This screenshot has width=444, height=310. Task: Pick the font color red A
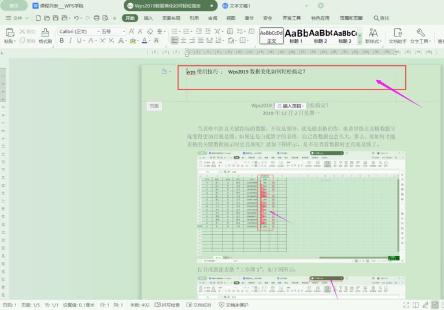[91, 41]
